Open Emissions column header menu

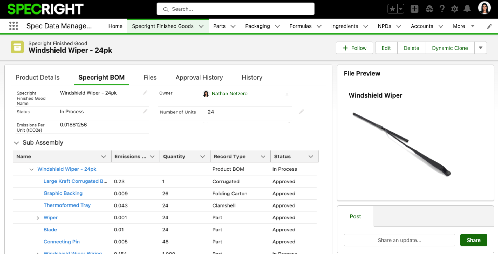click(152, 156)
